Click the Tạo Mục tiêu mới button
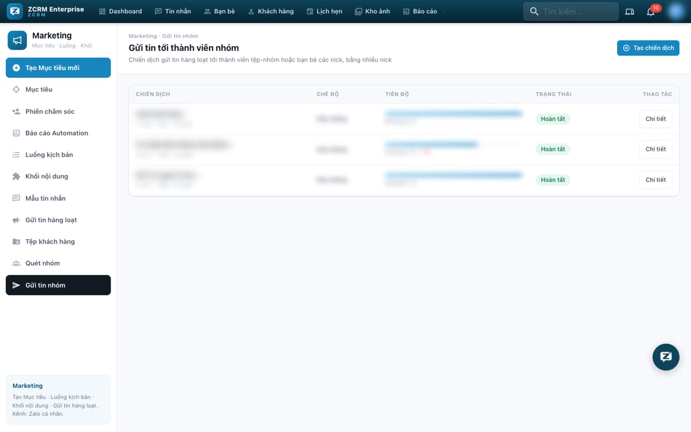The height and width of the screenshot is (432, 691). (x=58, y=68)
